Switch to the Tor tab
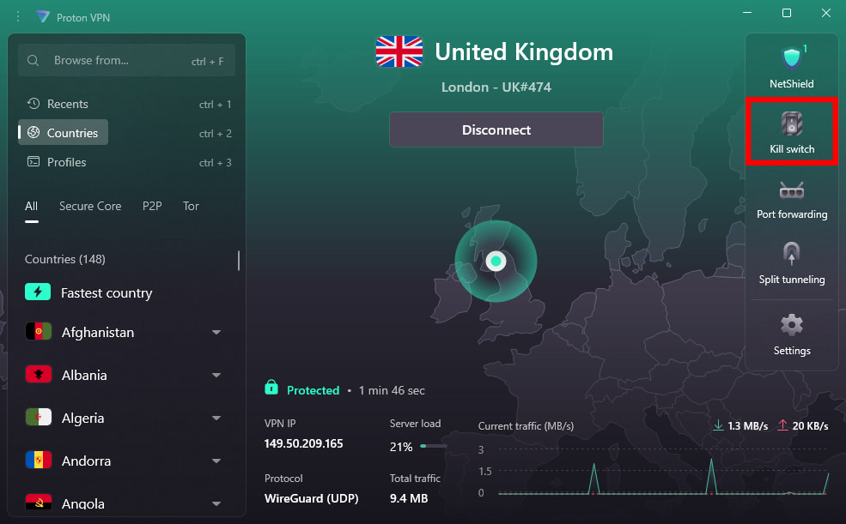Viewport: 846px width, 524px height. (x=191, y=207)
